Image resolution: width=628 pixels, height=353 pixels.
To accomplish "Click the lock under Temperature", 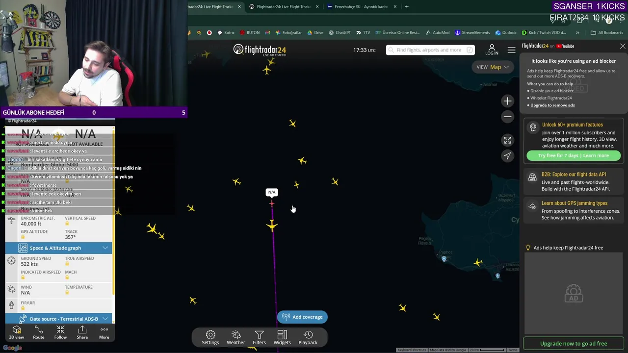I will (67, 293).
